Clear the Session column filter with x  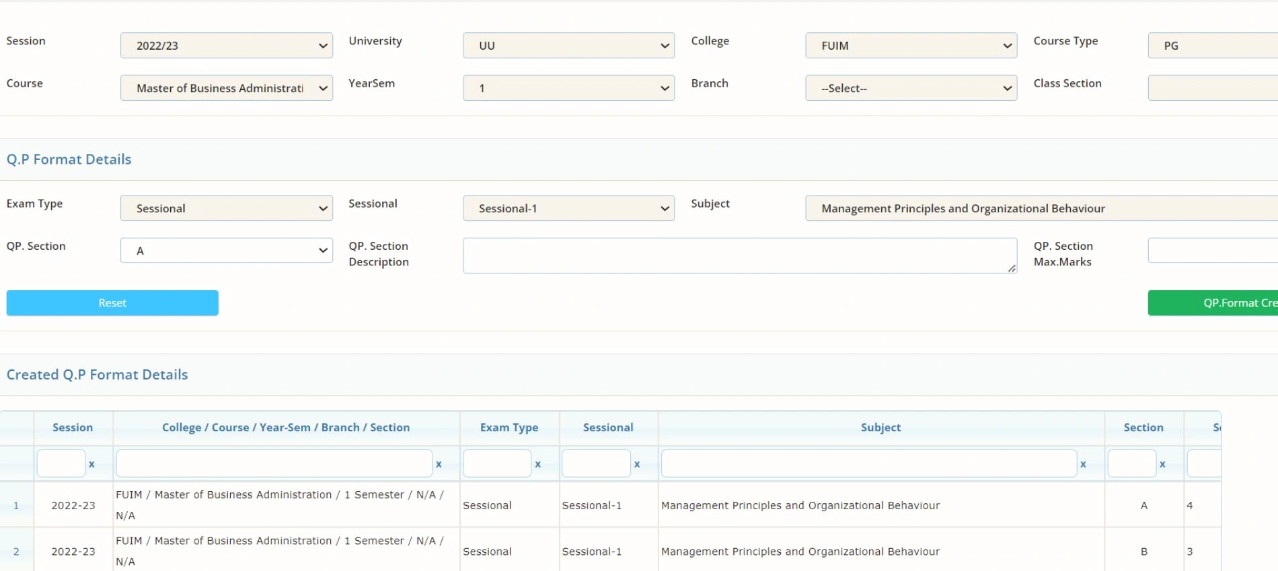pos(91,464)
